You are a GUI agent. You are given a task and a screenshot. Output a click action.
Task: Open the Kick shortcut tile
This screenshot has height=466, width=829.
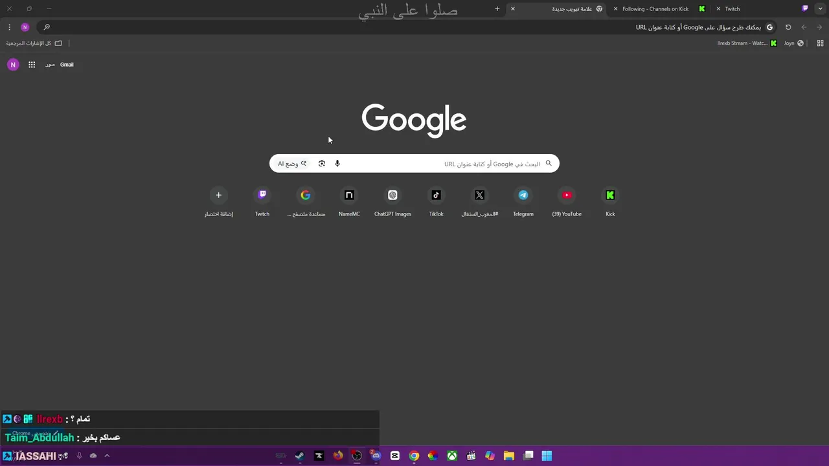click(610, 202)
